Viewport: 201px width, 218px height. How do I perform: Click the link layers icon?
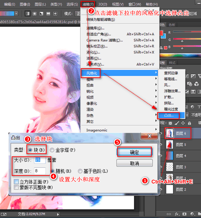pyautogui.click(x=169, y=214)
